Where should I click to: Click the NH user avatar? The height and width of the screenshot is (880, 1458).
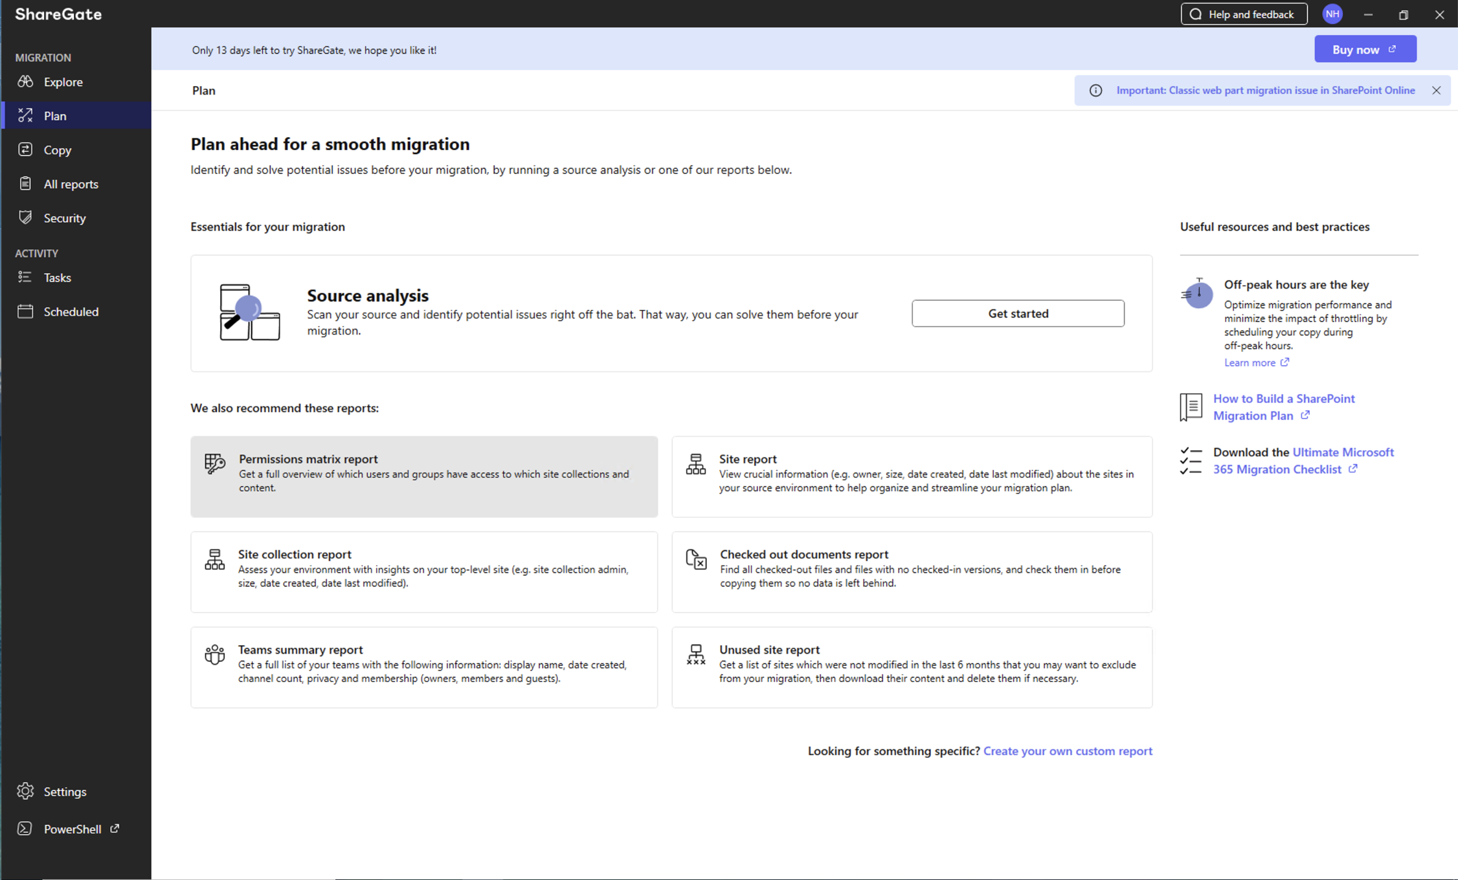point(1332,14)
